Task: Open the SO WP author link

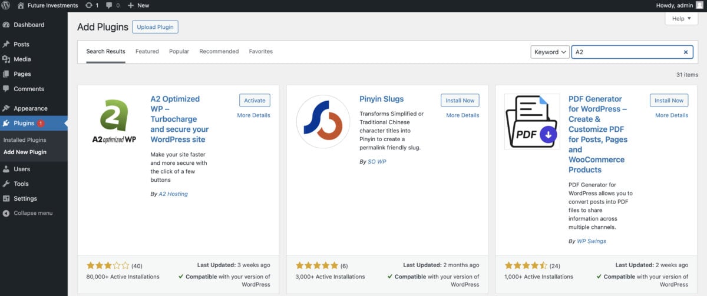Action: (x=377, y=161)
